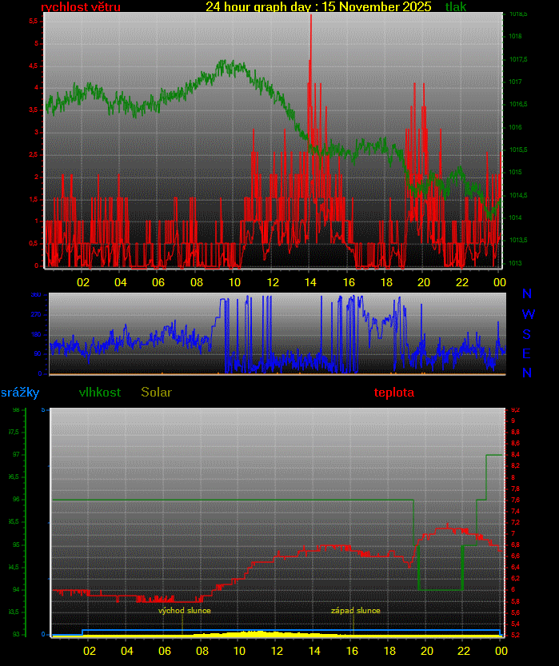This screenshot has height=666, width=559.
Task: Click the green 'tlak' legend label
Action: [x=456, y=7]
